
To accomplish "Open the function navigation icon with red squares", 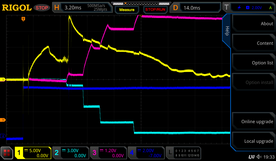I will pyautogui.click(x=7, y=153).
